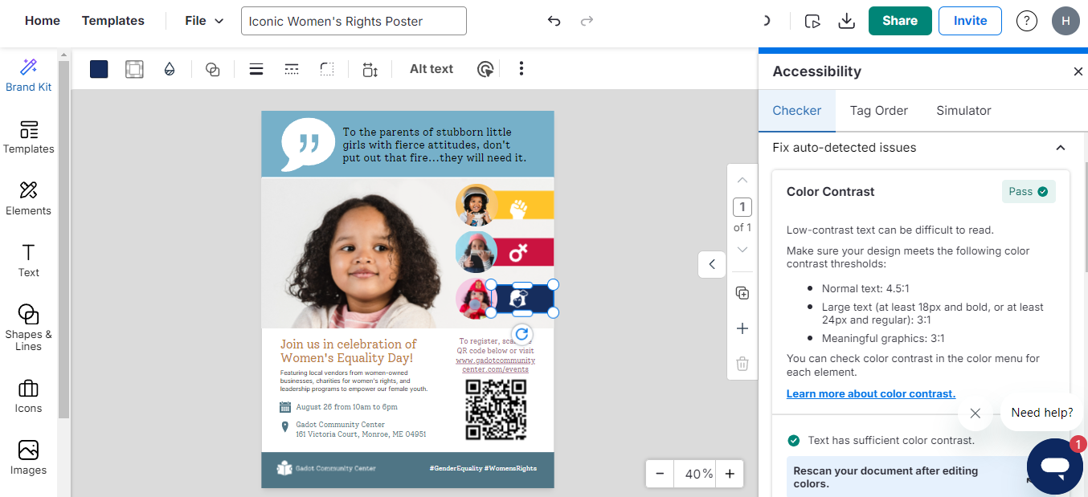Select the August 26 date text

pos(346,407)
